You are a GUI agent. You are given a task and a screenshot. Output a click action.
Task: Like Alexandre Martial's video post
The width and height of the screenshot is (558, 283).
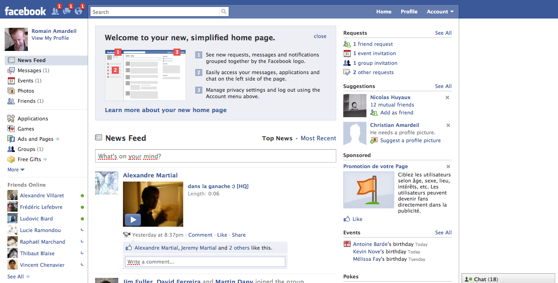pos(222,235)
